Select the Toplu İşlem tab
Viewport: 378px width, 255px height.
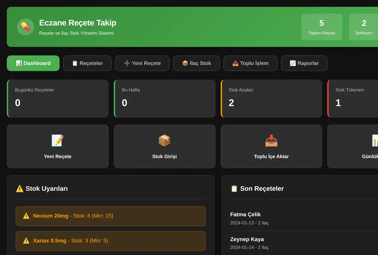coord(250,63)
